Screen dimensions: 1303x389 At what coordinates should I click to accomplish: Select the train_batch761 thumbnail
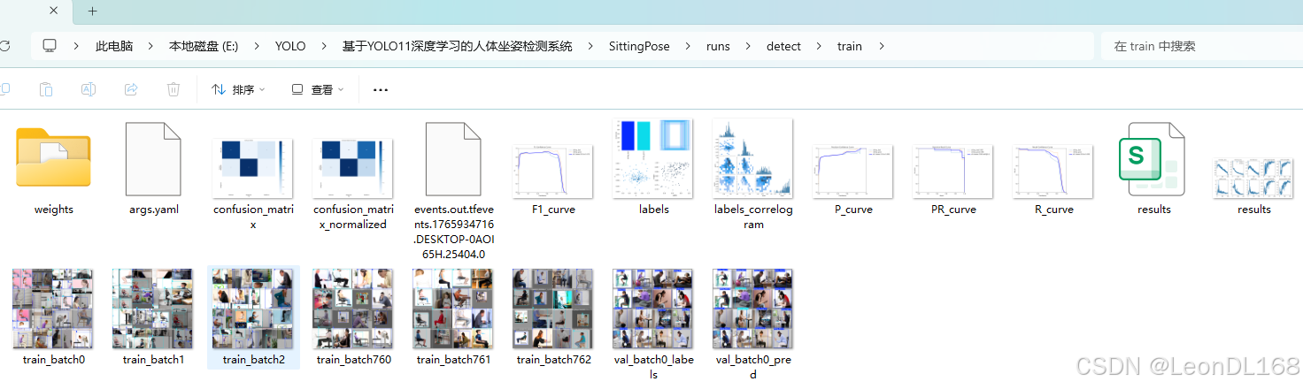click(x=453, y=309)
